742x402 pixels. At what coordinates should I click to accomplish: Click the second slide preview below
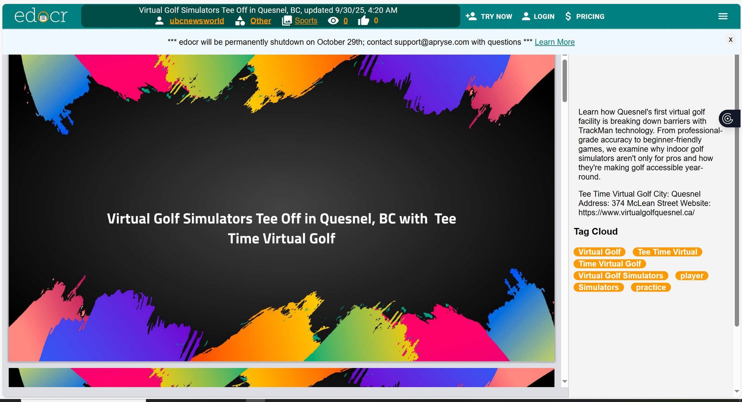click(281, 378)
